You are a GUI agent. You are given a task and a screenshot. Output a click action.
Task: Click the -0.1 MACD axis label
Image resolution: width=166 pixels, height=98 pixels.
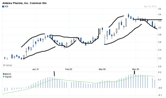coord(160,95)
